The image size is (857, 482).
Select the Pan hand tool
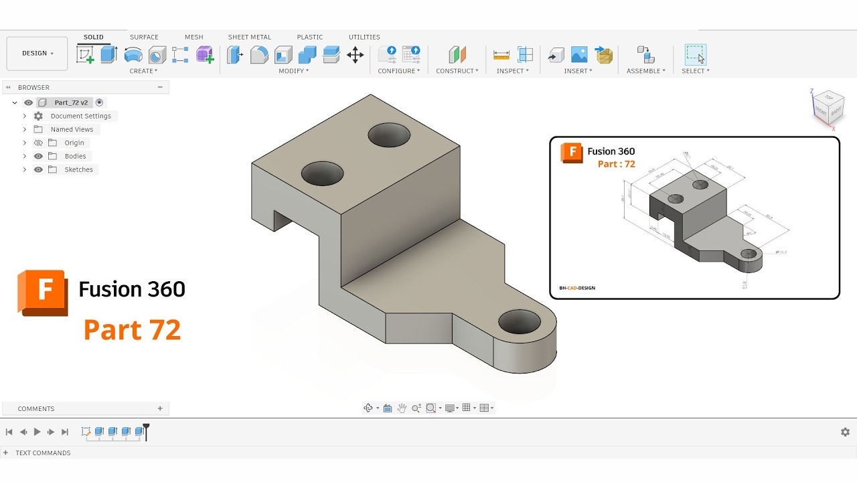402,408
